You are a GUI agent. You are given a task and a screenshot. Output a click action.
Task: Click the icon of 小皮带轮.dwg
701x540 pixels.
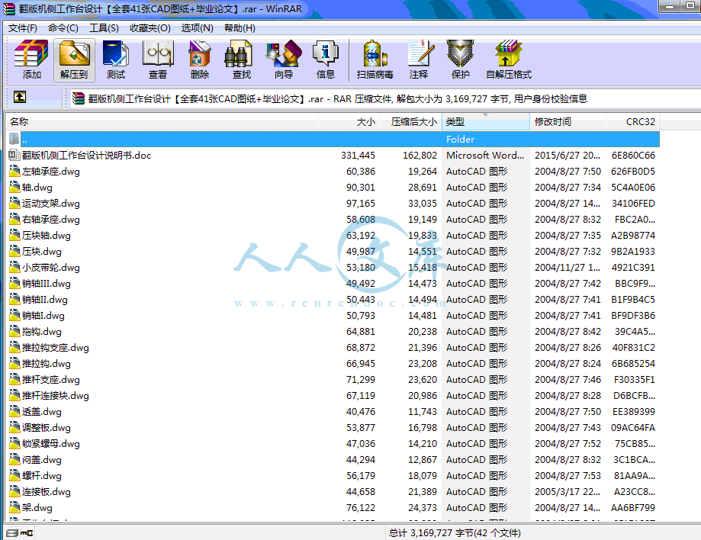14,267
